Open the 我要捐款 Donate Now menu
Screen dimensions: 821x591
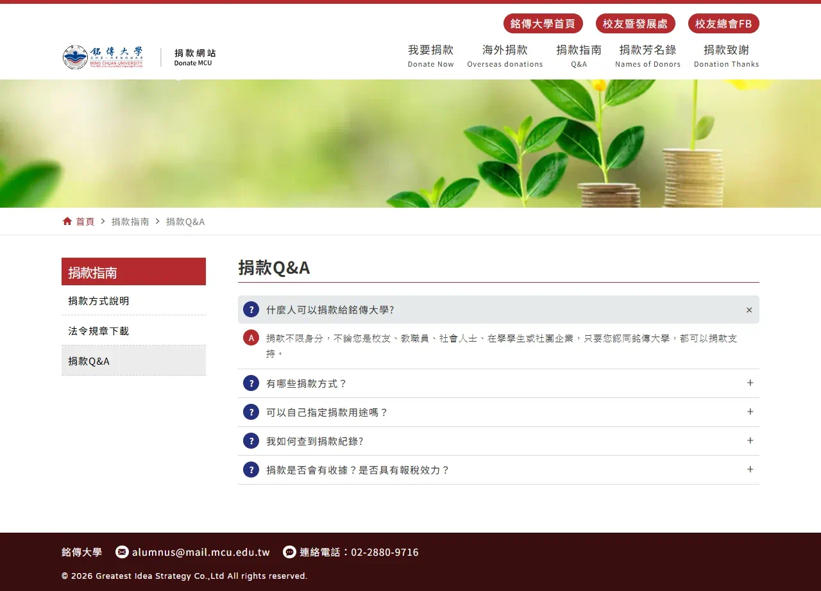(430, 56)
